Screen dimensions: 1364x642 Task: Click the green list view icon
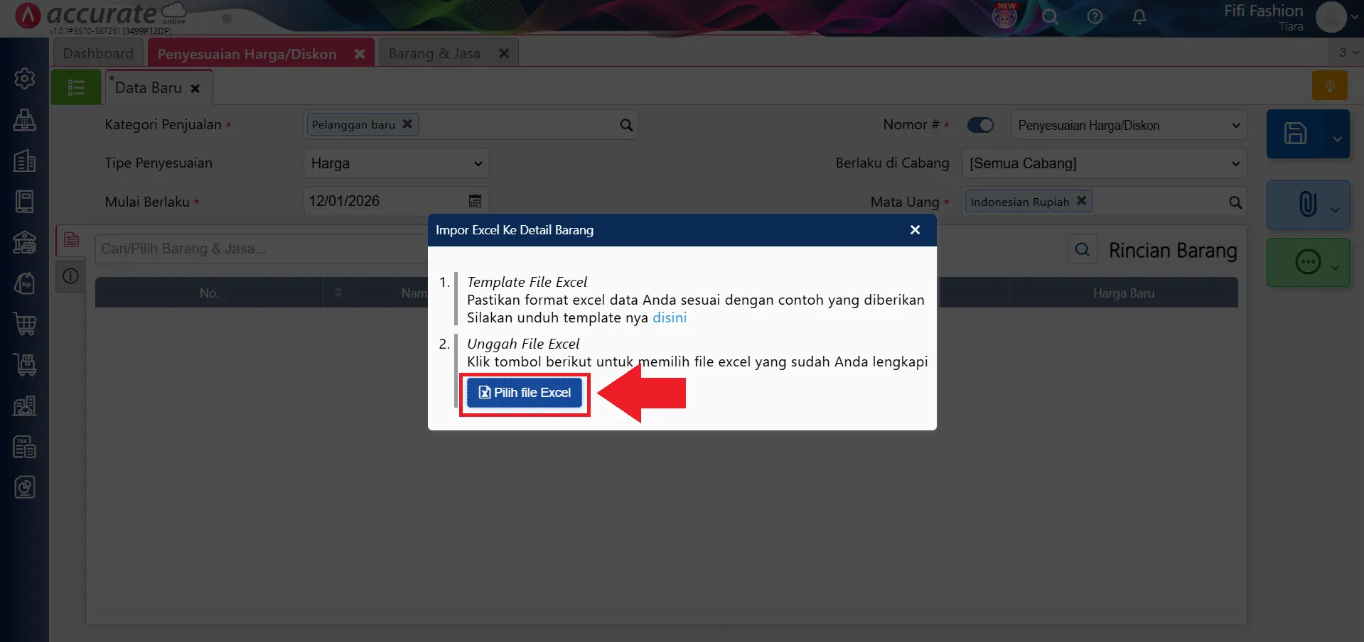pos(76,87)
